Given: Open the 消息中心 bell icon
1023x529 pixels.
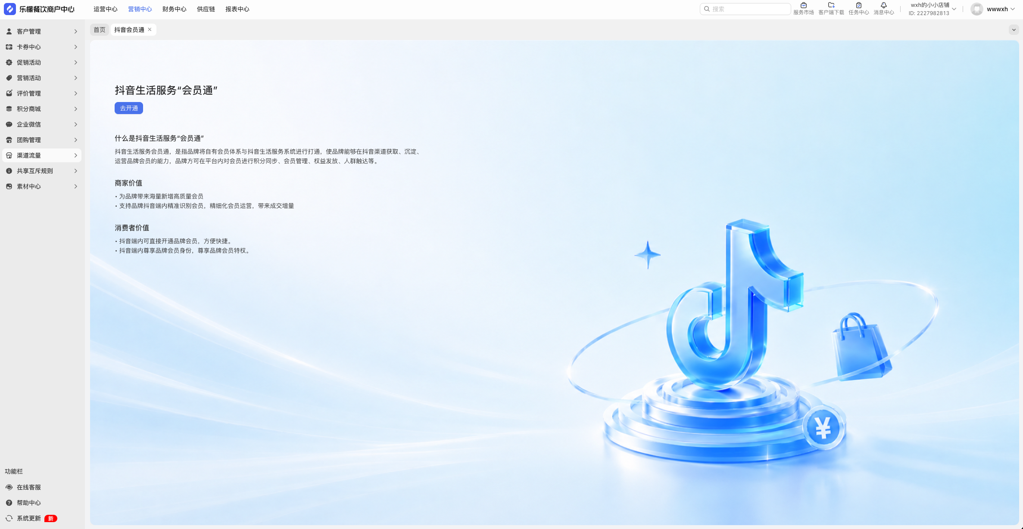Looking at the screenshot, I should tap(884, 5).
